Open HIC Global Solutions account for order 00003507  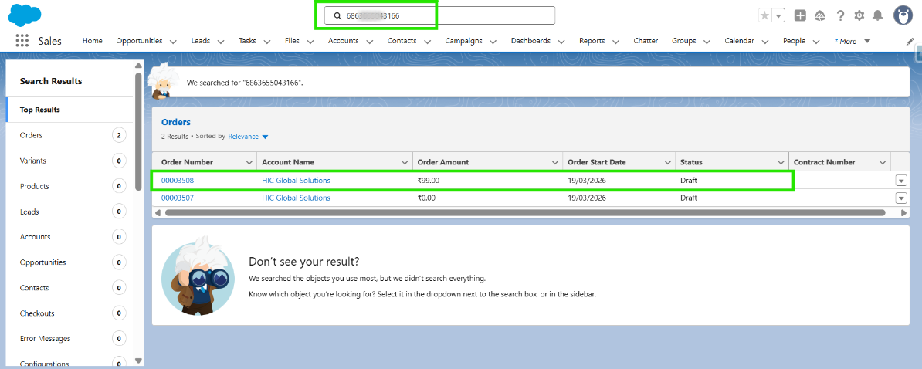coord(296,198)
